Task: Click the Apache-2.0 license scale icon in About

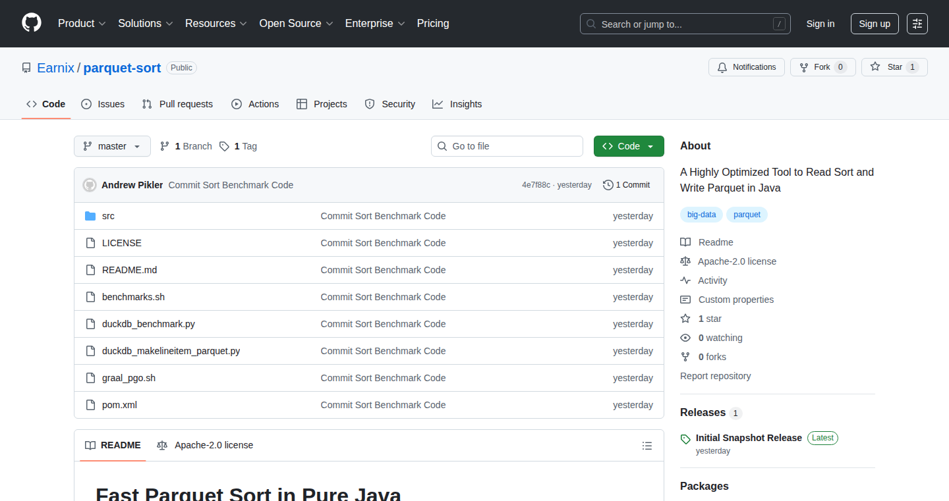Action: (x=685, y=261)
